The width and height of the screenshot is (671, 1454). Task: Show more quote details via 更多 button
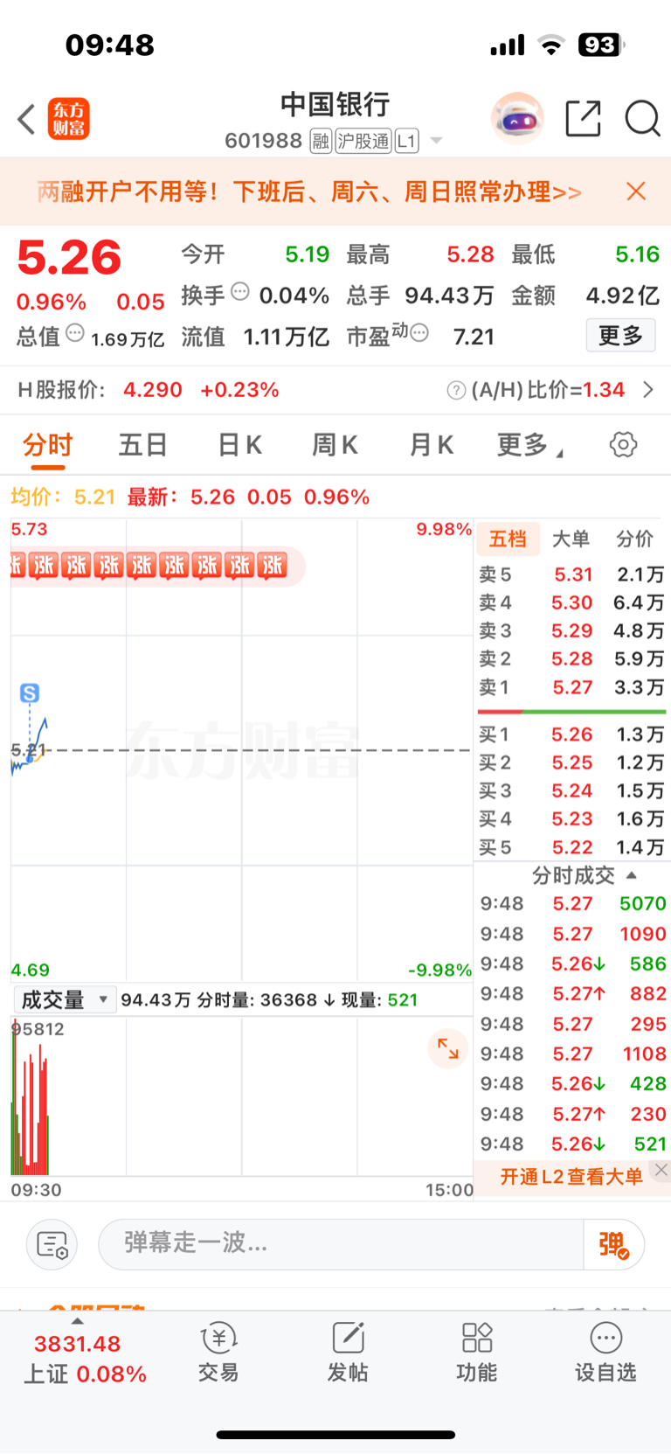(620, 336)
